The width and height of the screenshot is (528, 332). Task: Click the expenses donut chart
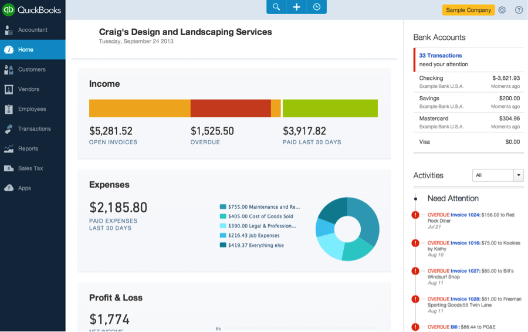(347, 229)
